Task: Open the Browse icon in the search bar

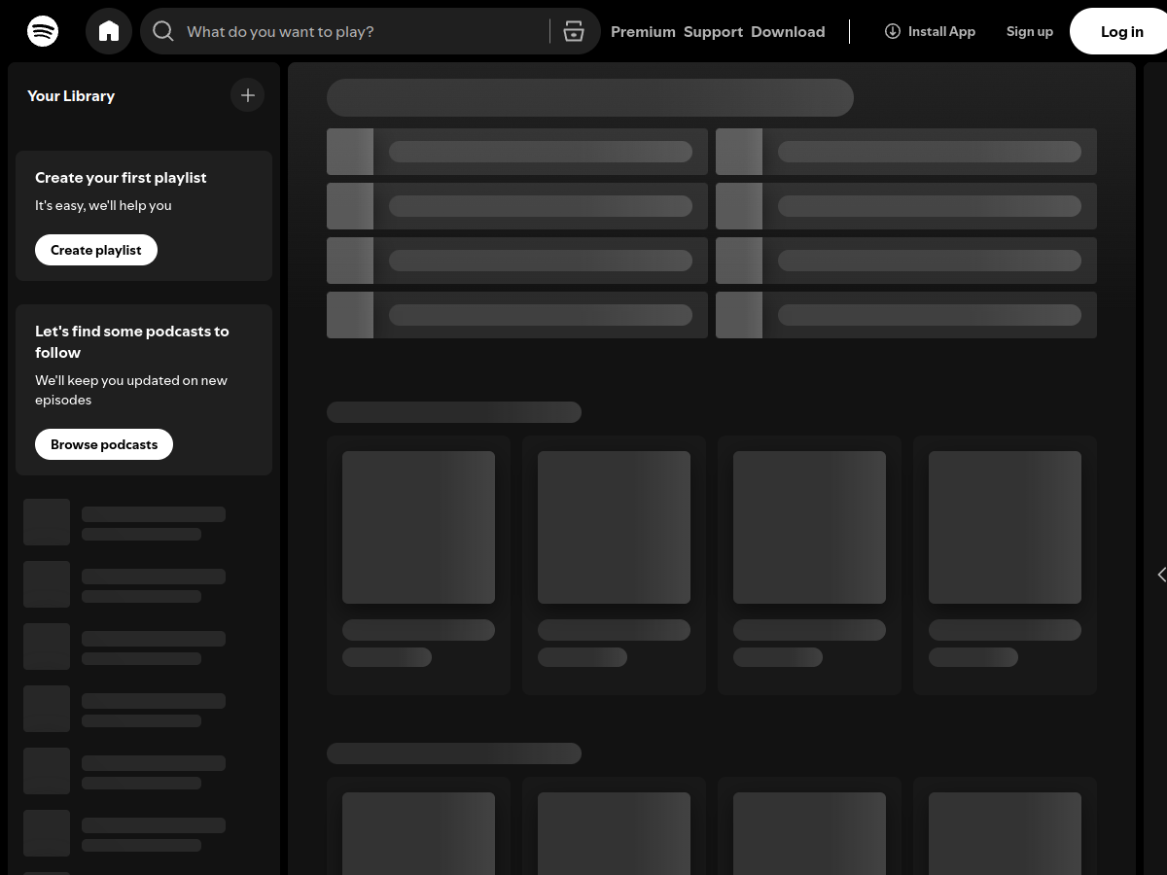Action: (574, 31)
